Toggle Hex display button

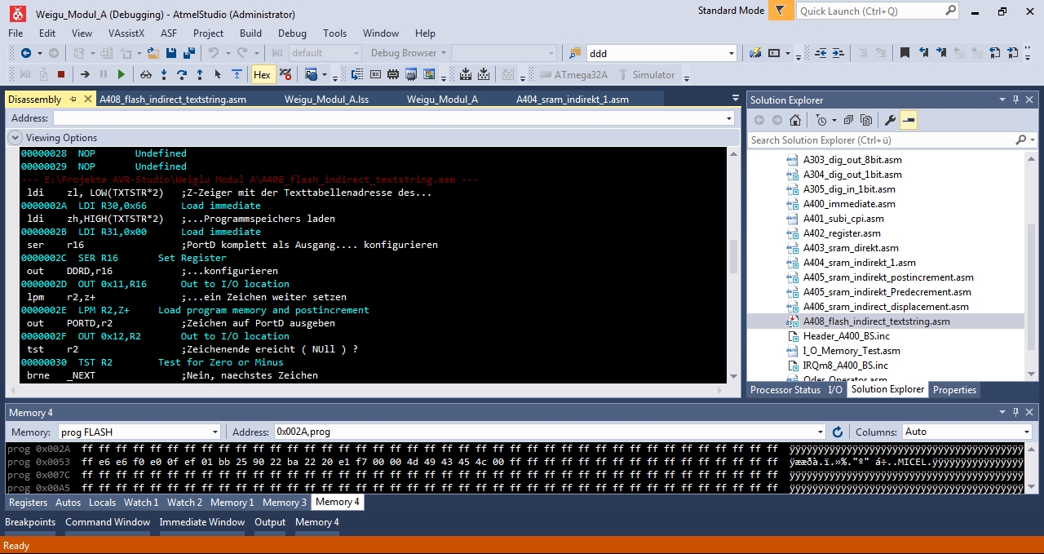(262, 74)
